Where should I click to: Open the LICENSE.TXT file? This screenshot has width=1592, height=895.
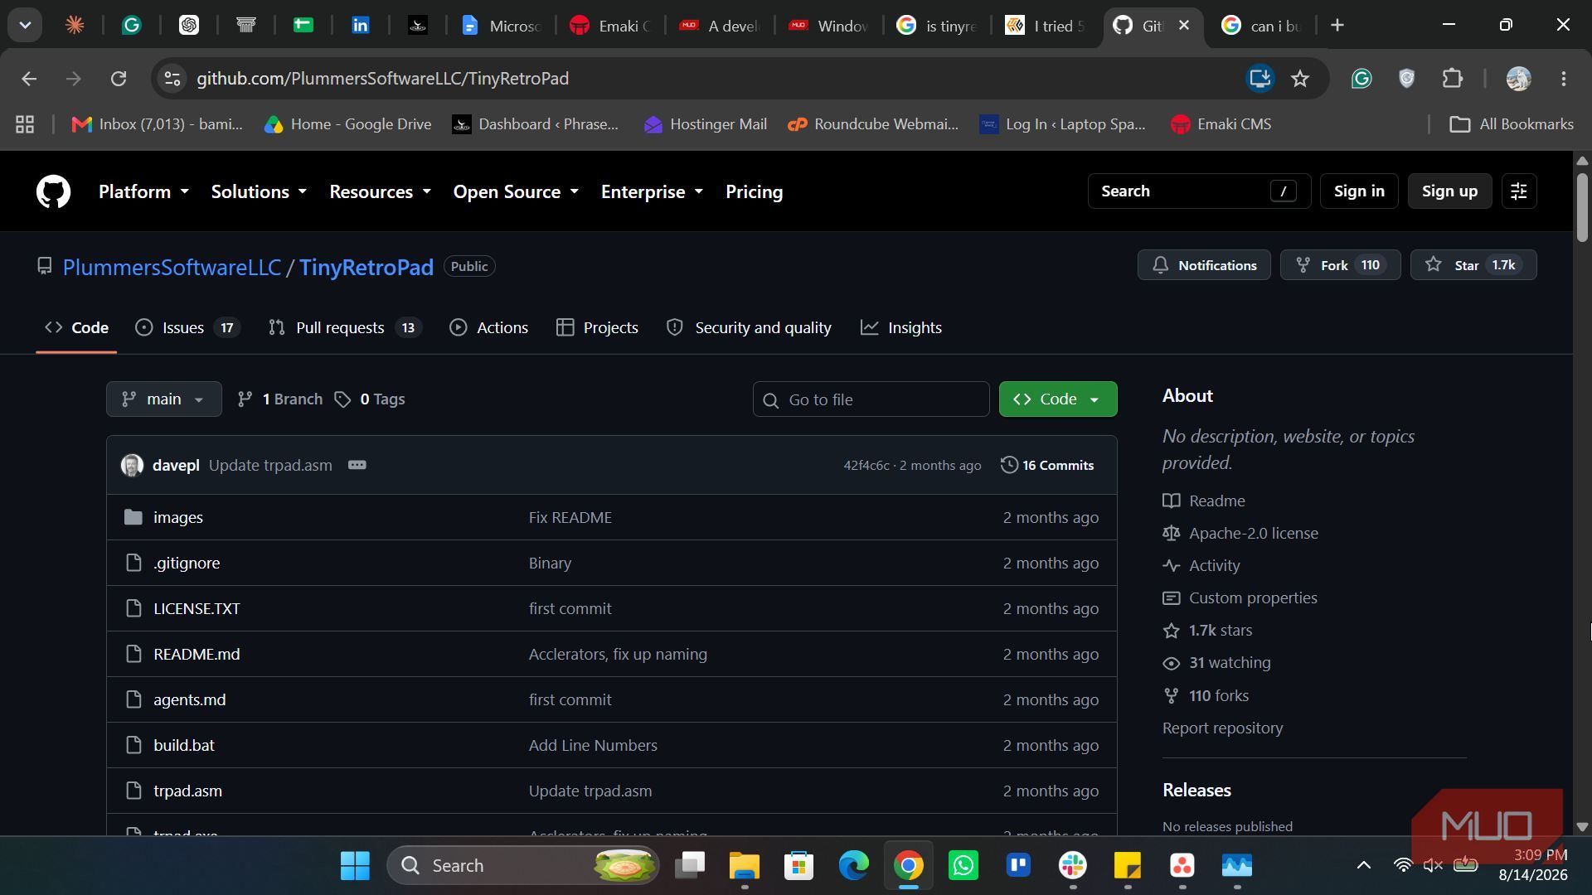coord(197,609)
